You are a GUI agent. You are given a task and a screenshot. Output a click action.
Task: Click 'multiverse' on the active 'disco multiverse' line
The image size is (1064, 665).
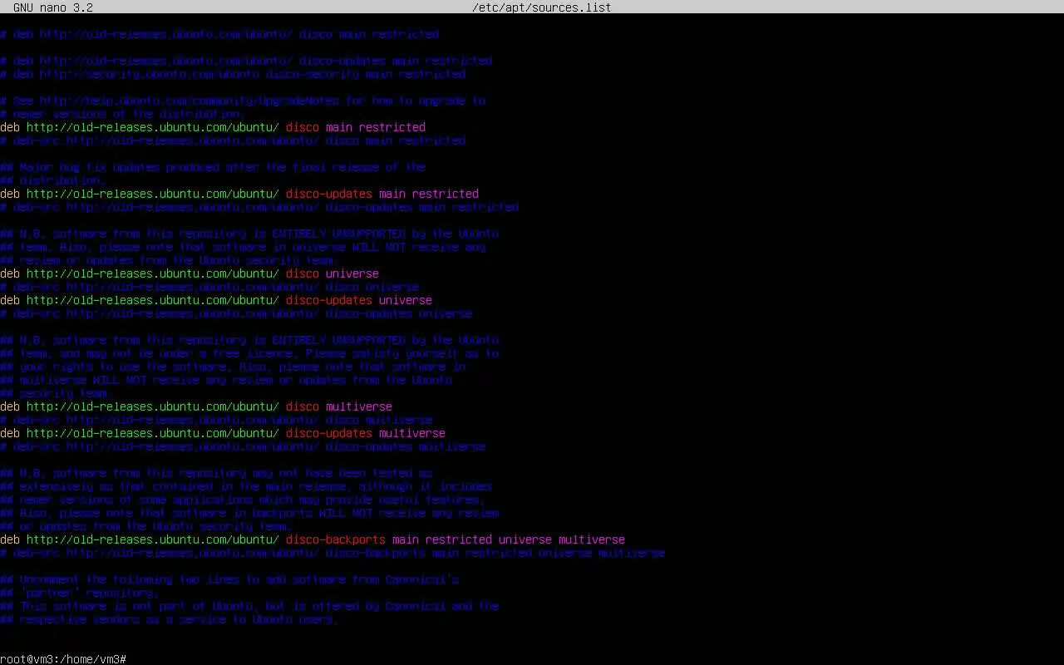[359, 406]
